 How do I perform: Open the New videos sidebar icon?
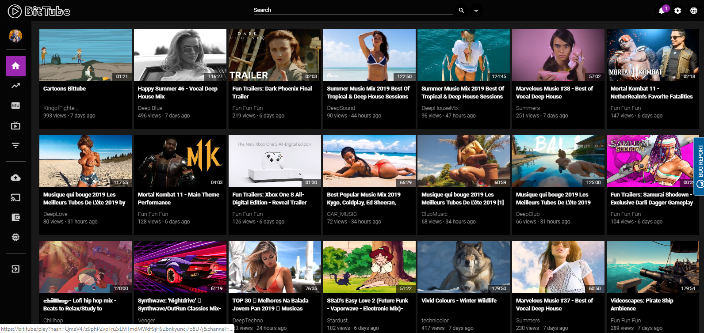pos(15,106)
